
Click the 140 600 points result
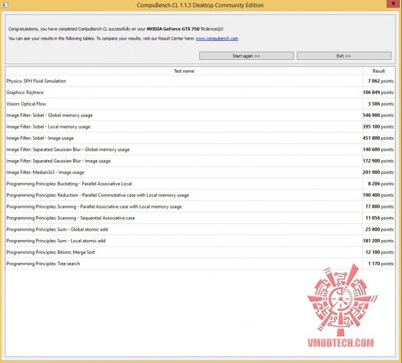[378, 150]
